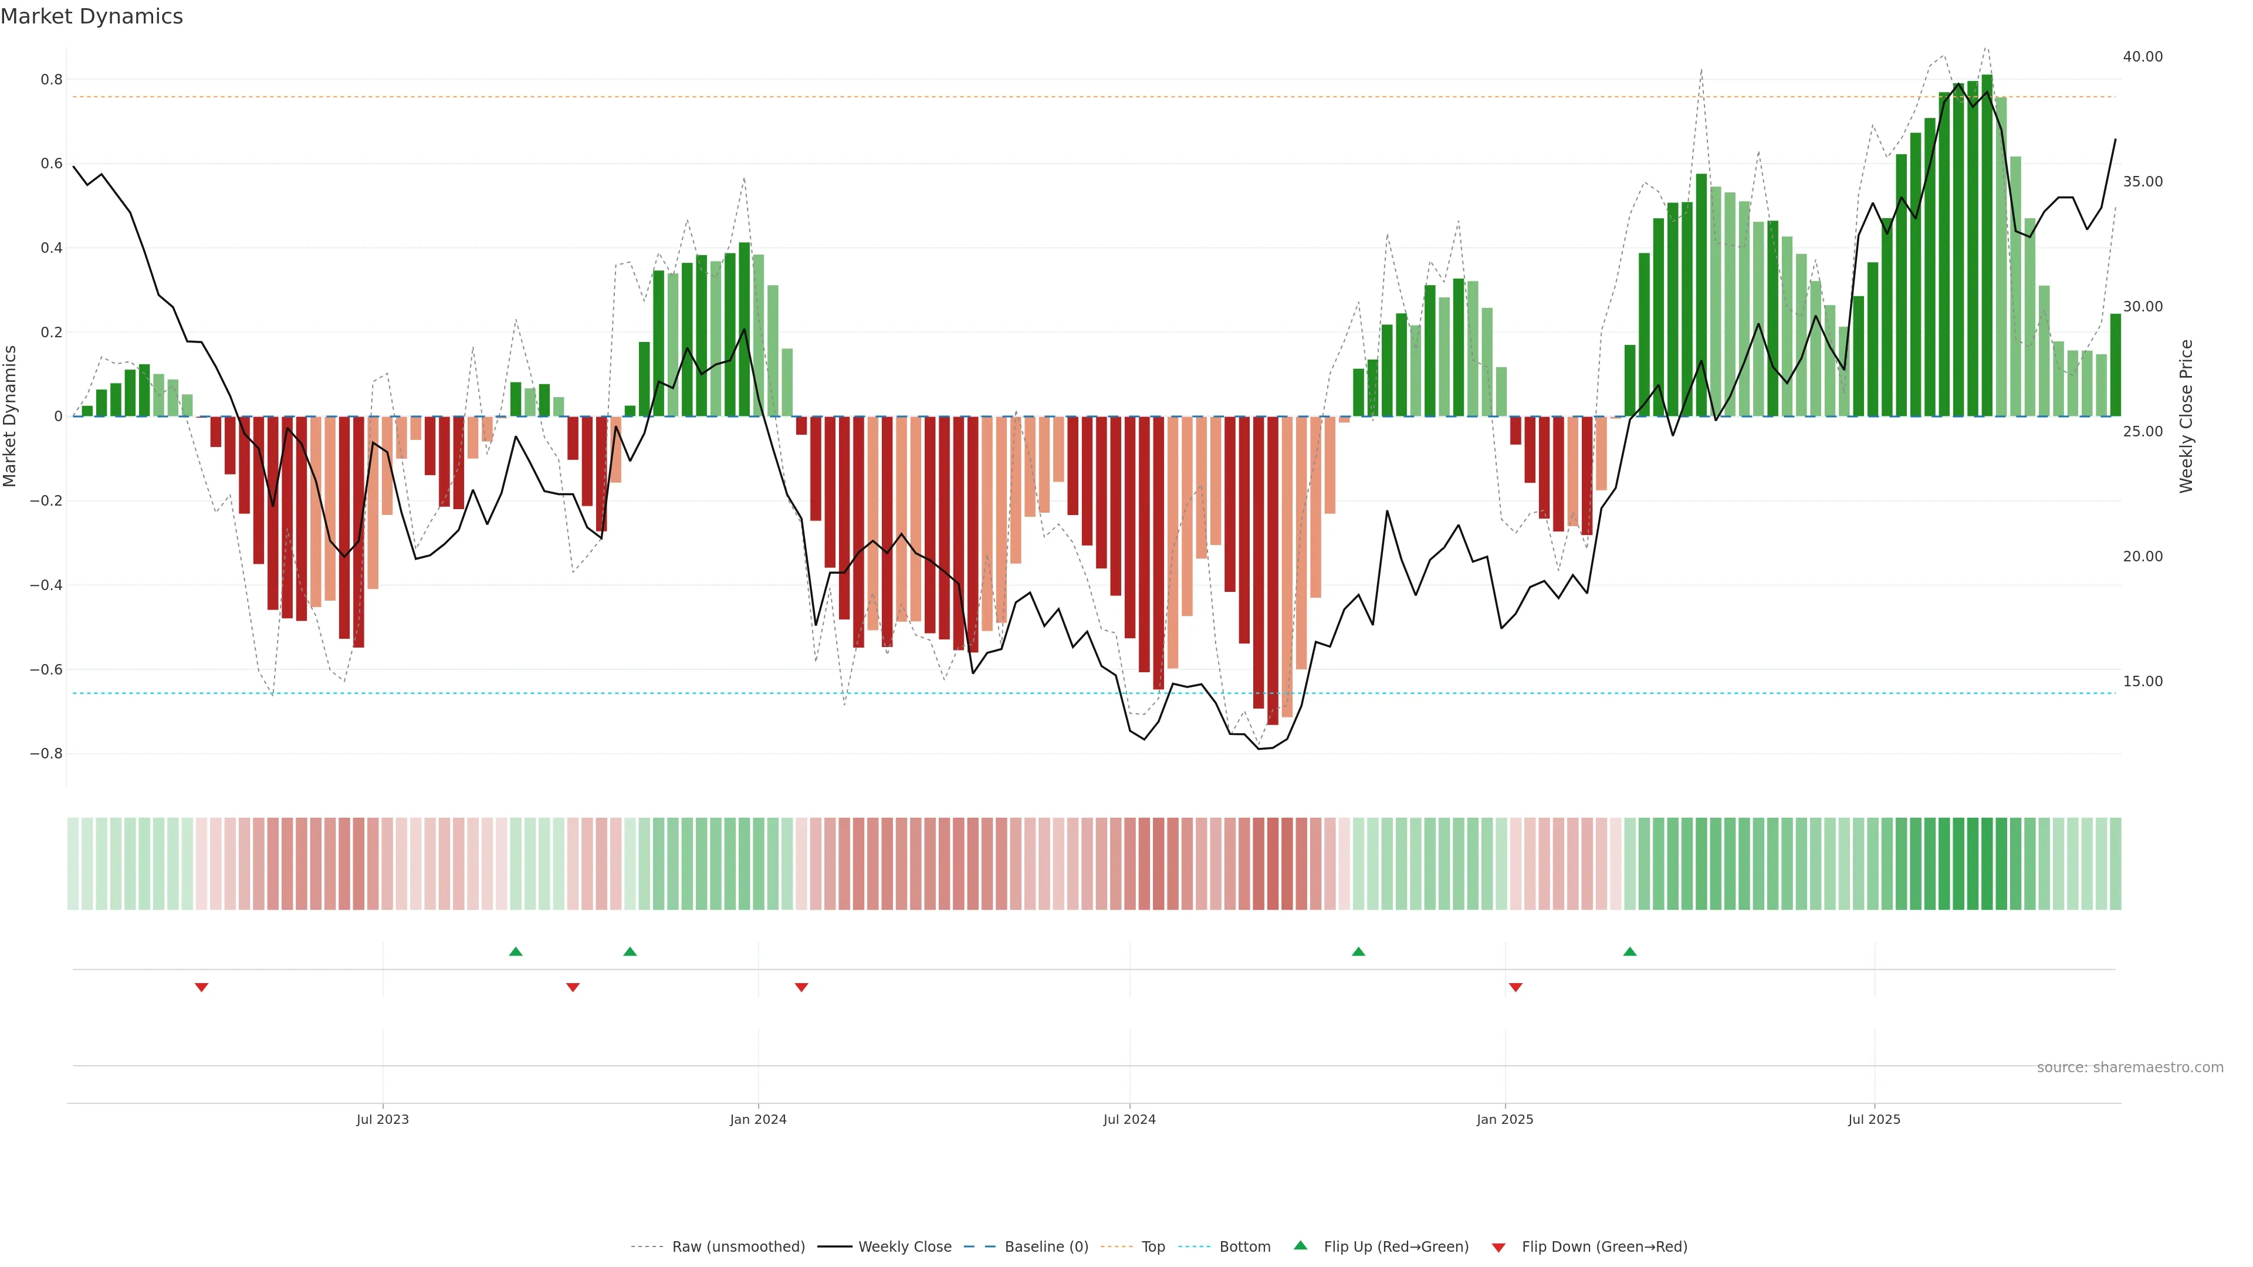Image resolution: width=2253 pixels, height=1267 pixels.
Task: Toggle the Weekly Close legend entry
Action: pos(904,1247)
